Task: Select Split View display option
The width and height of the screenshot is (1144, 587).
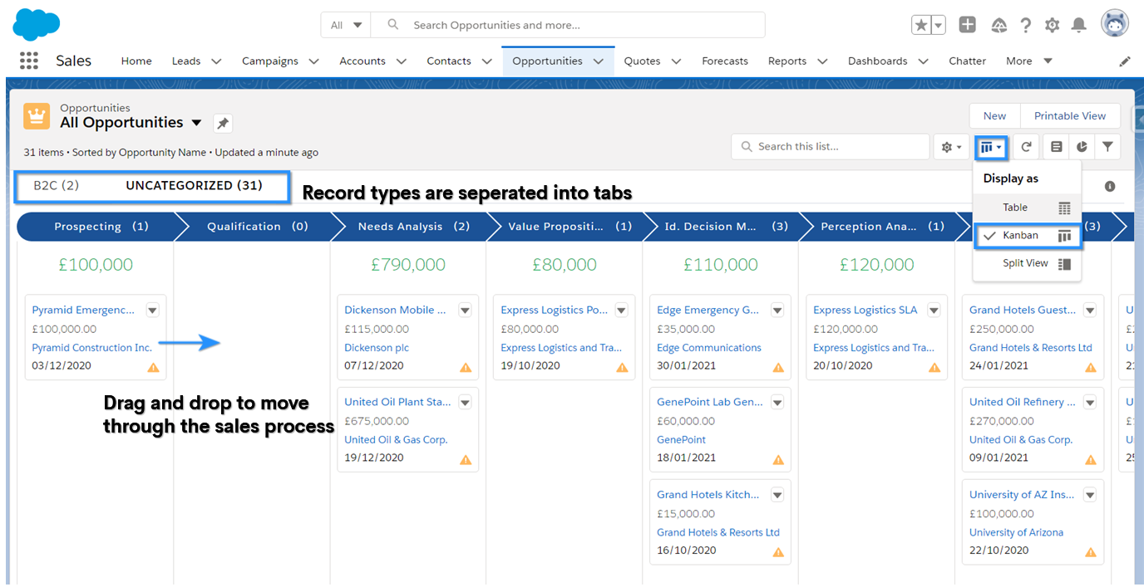Action: coord(1027,263)
